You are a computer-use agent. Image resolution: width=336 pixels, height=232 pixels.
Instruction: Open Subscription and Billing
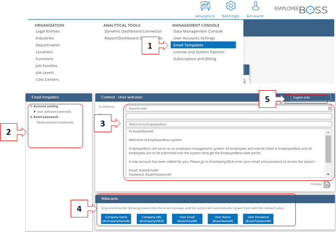tap(195, 59)
